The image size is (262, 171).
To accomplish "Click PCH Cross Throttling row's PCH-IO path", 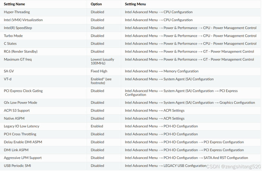I will coord(161,134).
